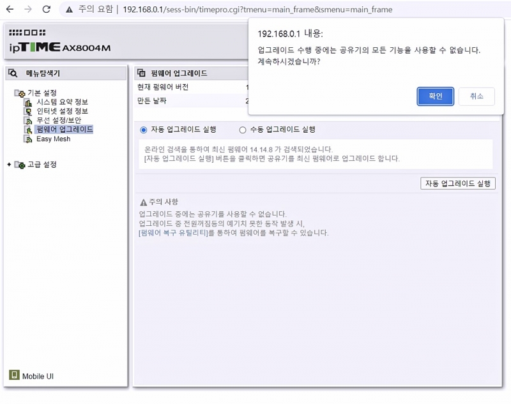Click the browser reload icon
Screen dimensions: 511x404
pos(46,10)
